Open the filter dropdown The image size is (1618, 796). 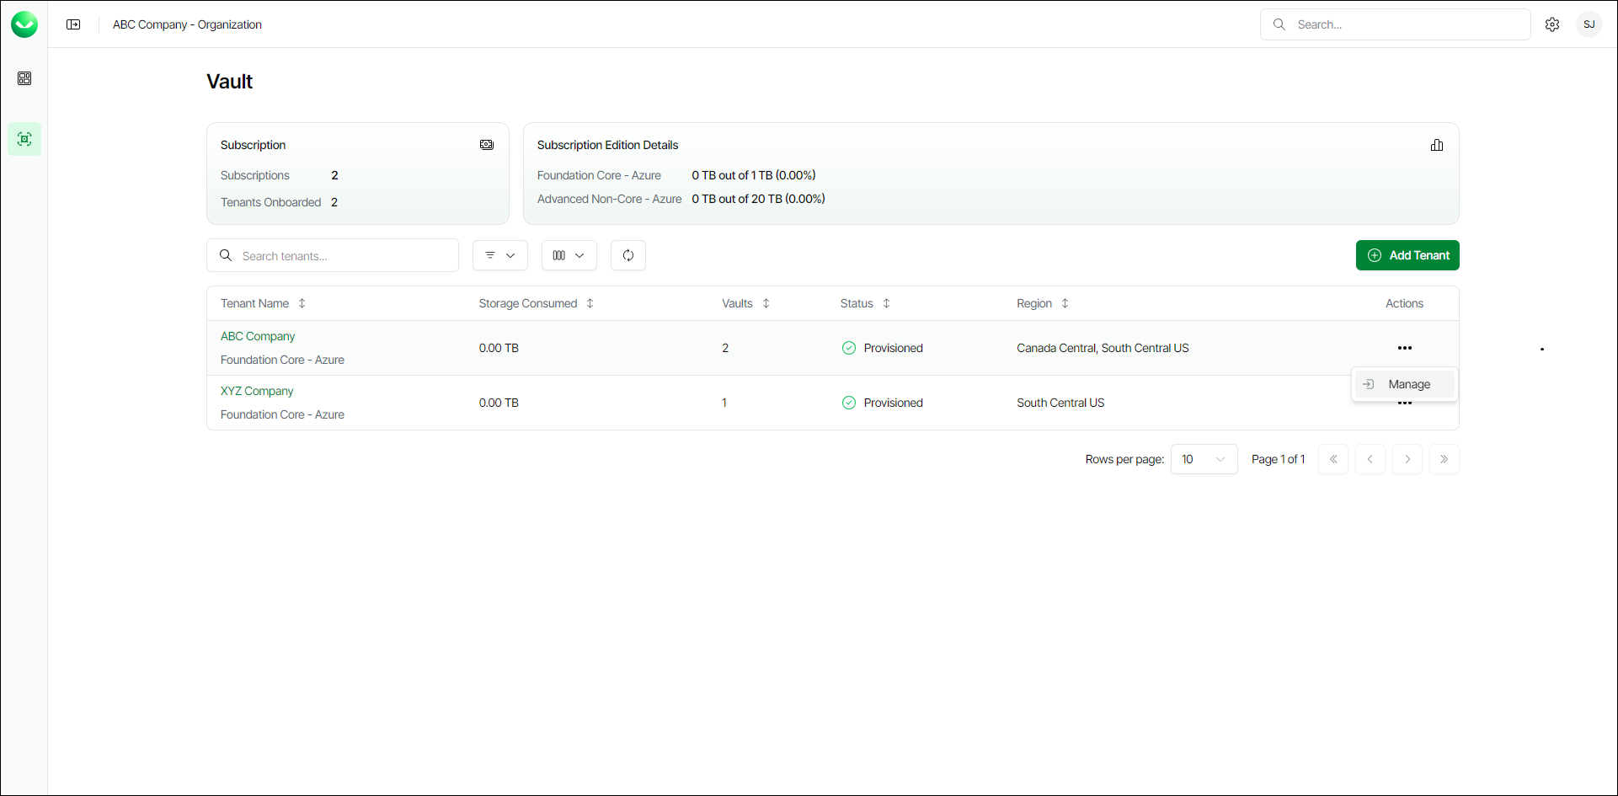(x=500, y=255)
